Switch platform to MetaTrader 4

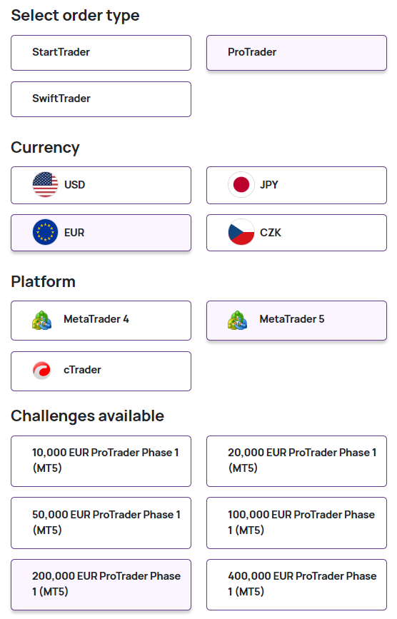[101, 321]
